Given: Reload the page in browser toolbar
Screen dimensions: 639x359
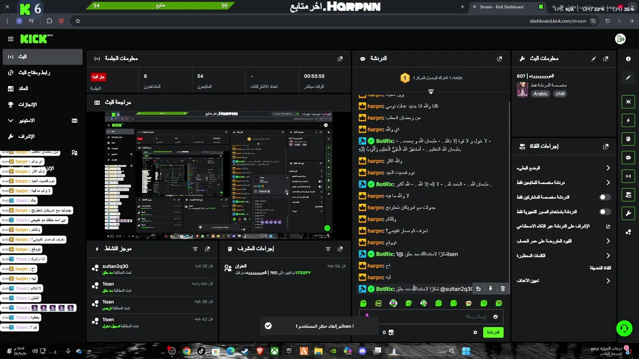Looking at the screenshot, I should pyautogui.click(x=608, y=21).
